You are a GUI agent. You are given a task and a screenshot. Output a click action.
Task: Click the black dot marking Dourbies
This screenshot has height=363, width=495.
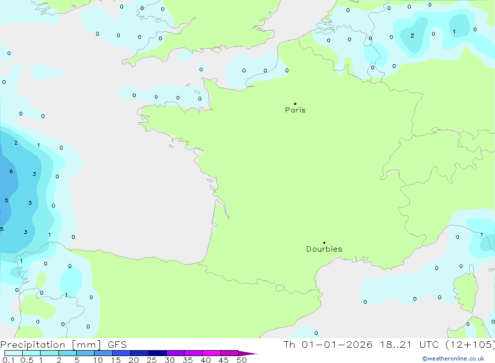(x=324, y=243)
